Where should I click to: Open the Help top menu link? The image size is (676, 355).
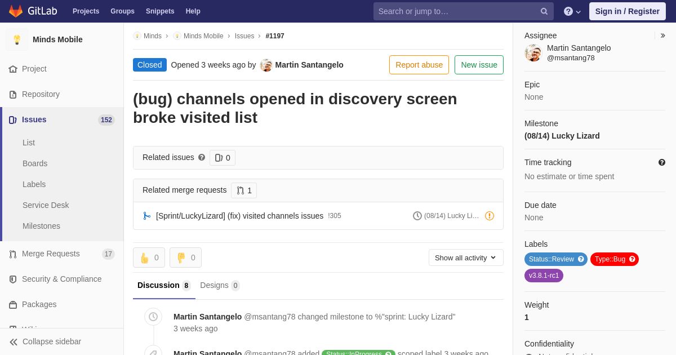193,11
